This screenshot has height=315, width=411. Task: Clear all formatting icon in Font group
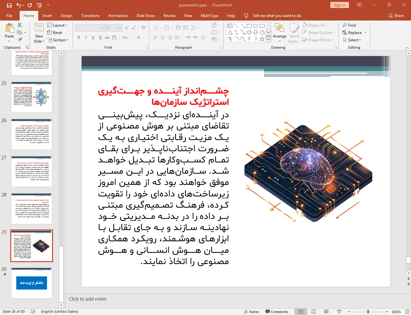coord(143,28)
